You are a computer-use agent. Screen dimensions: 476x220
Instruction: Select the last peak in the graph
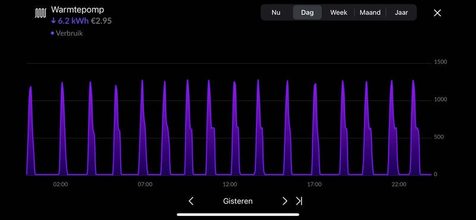point(415,127)
